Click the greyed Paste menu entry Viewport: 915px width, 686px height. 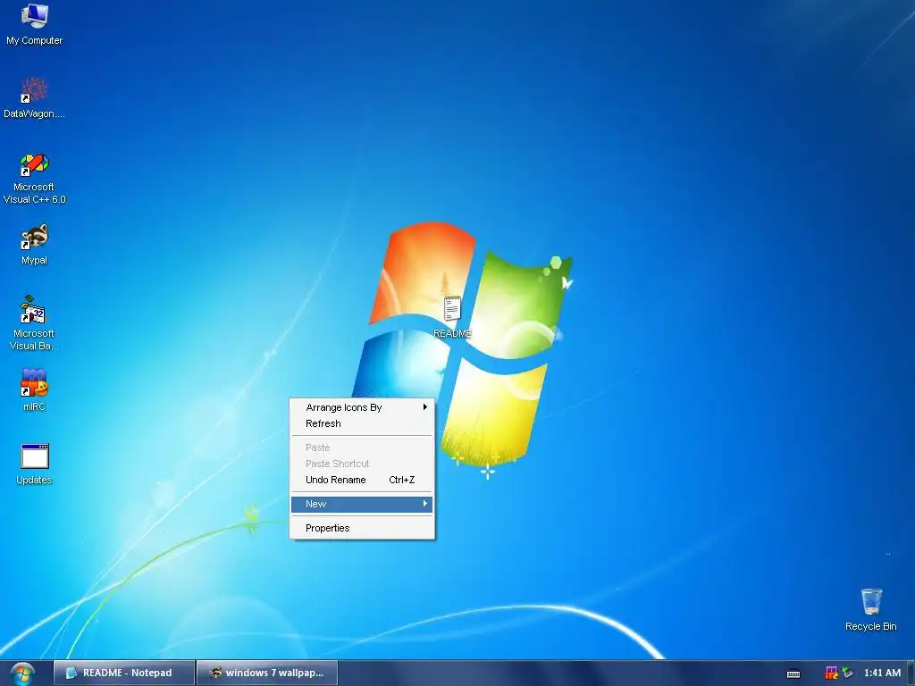362,448
